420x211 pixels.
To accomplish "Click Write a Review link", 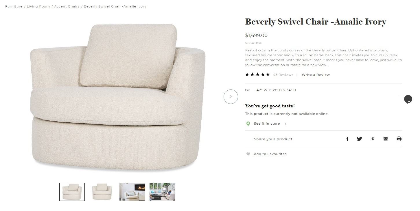I will (316, 75).
